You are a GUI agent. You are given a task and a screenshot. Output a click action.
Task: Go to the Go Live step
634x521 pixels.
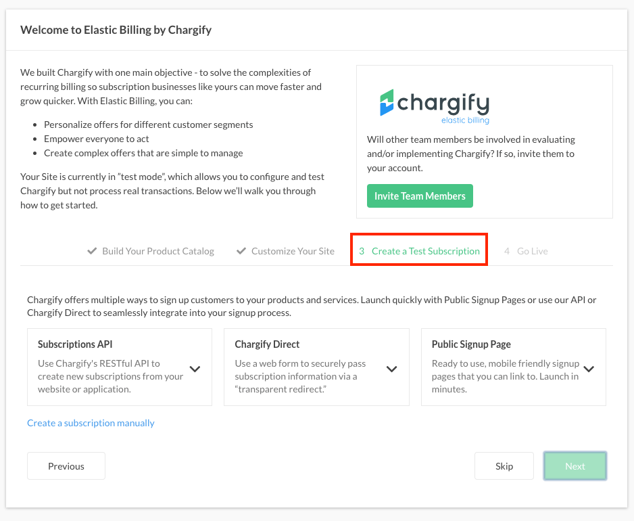[x=532, y=251]
